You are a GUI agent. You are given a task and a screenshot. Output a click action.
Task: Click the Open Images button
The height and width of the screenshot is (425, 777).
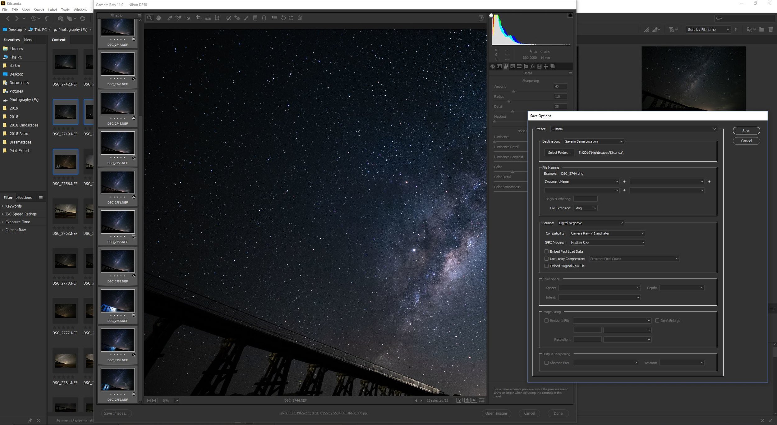[x=496, y=413]
